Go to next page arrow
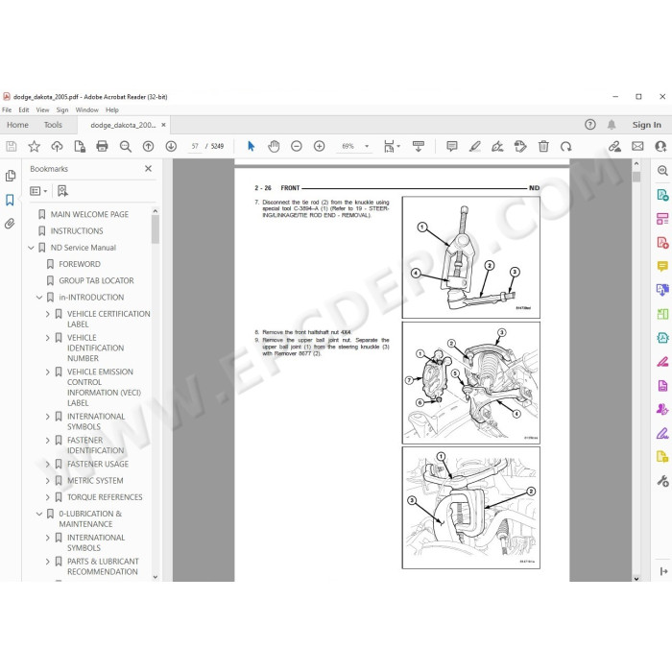Image resolution: width=672 pixels, height=672 pixels. click(171, 147)
